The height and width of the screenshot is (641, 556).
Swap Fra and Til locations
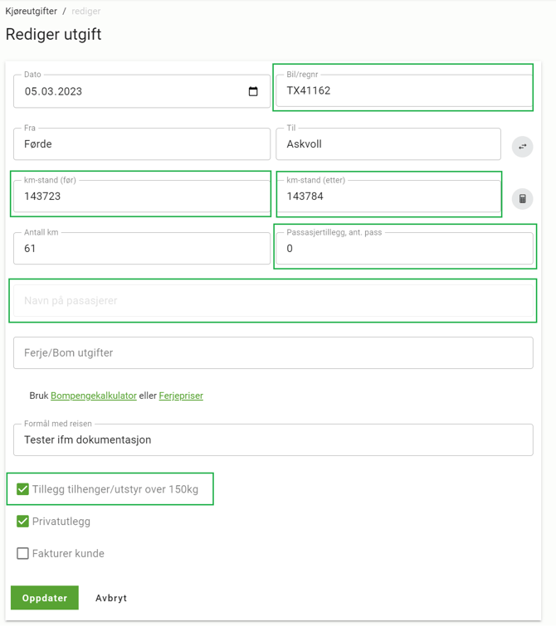click(x=523, y=146)
